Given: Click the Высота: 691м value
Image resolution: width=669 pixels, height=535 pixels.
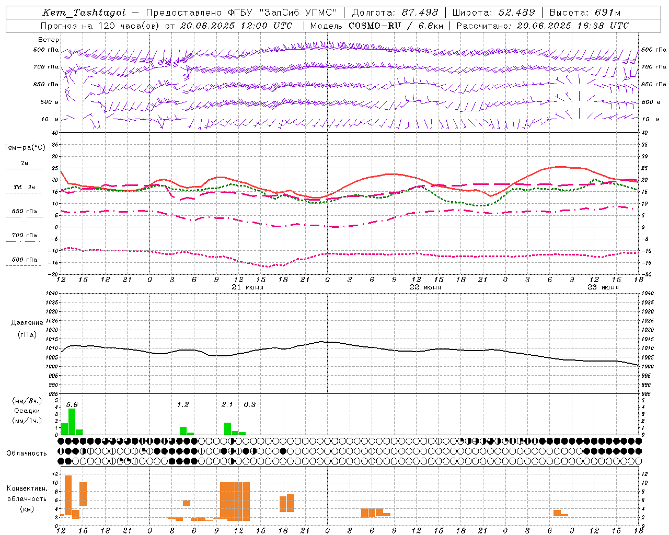Looking at the screenshot, I should (585, 13).
